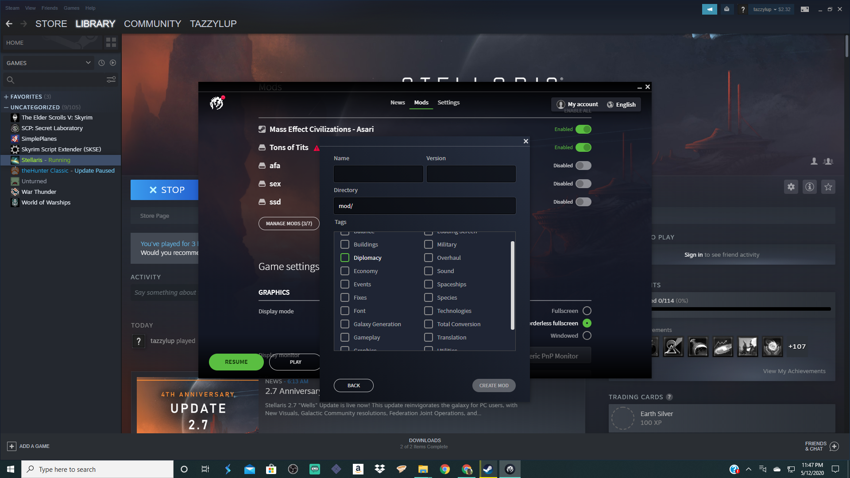Open the Games category dropdown in sidebar

click(x=49, y=63)
